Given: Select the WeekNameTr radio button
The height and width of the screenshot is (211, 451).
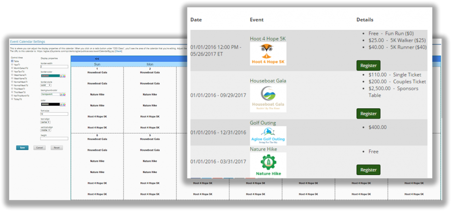Looking at the screenshot, I should [x=12, y=75].
